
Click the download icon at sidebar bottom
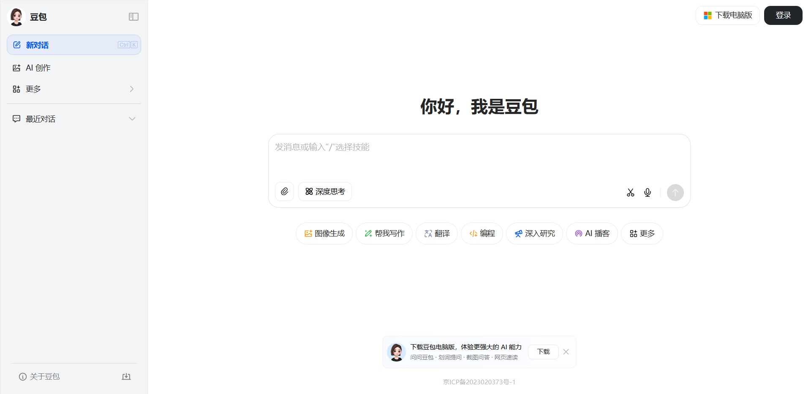[126, 376]
